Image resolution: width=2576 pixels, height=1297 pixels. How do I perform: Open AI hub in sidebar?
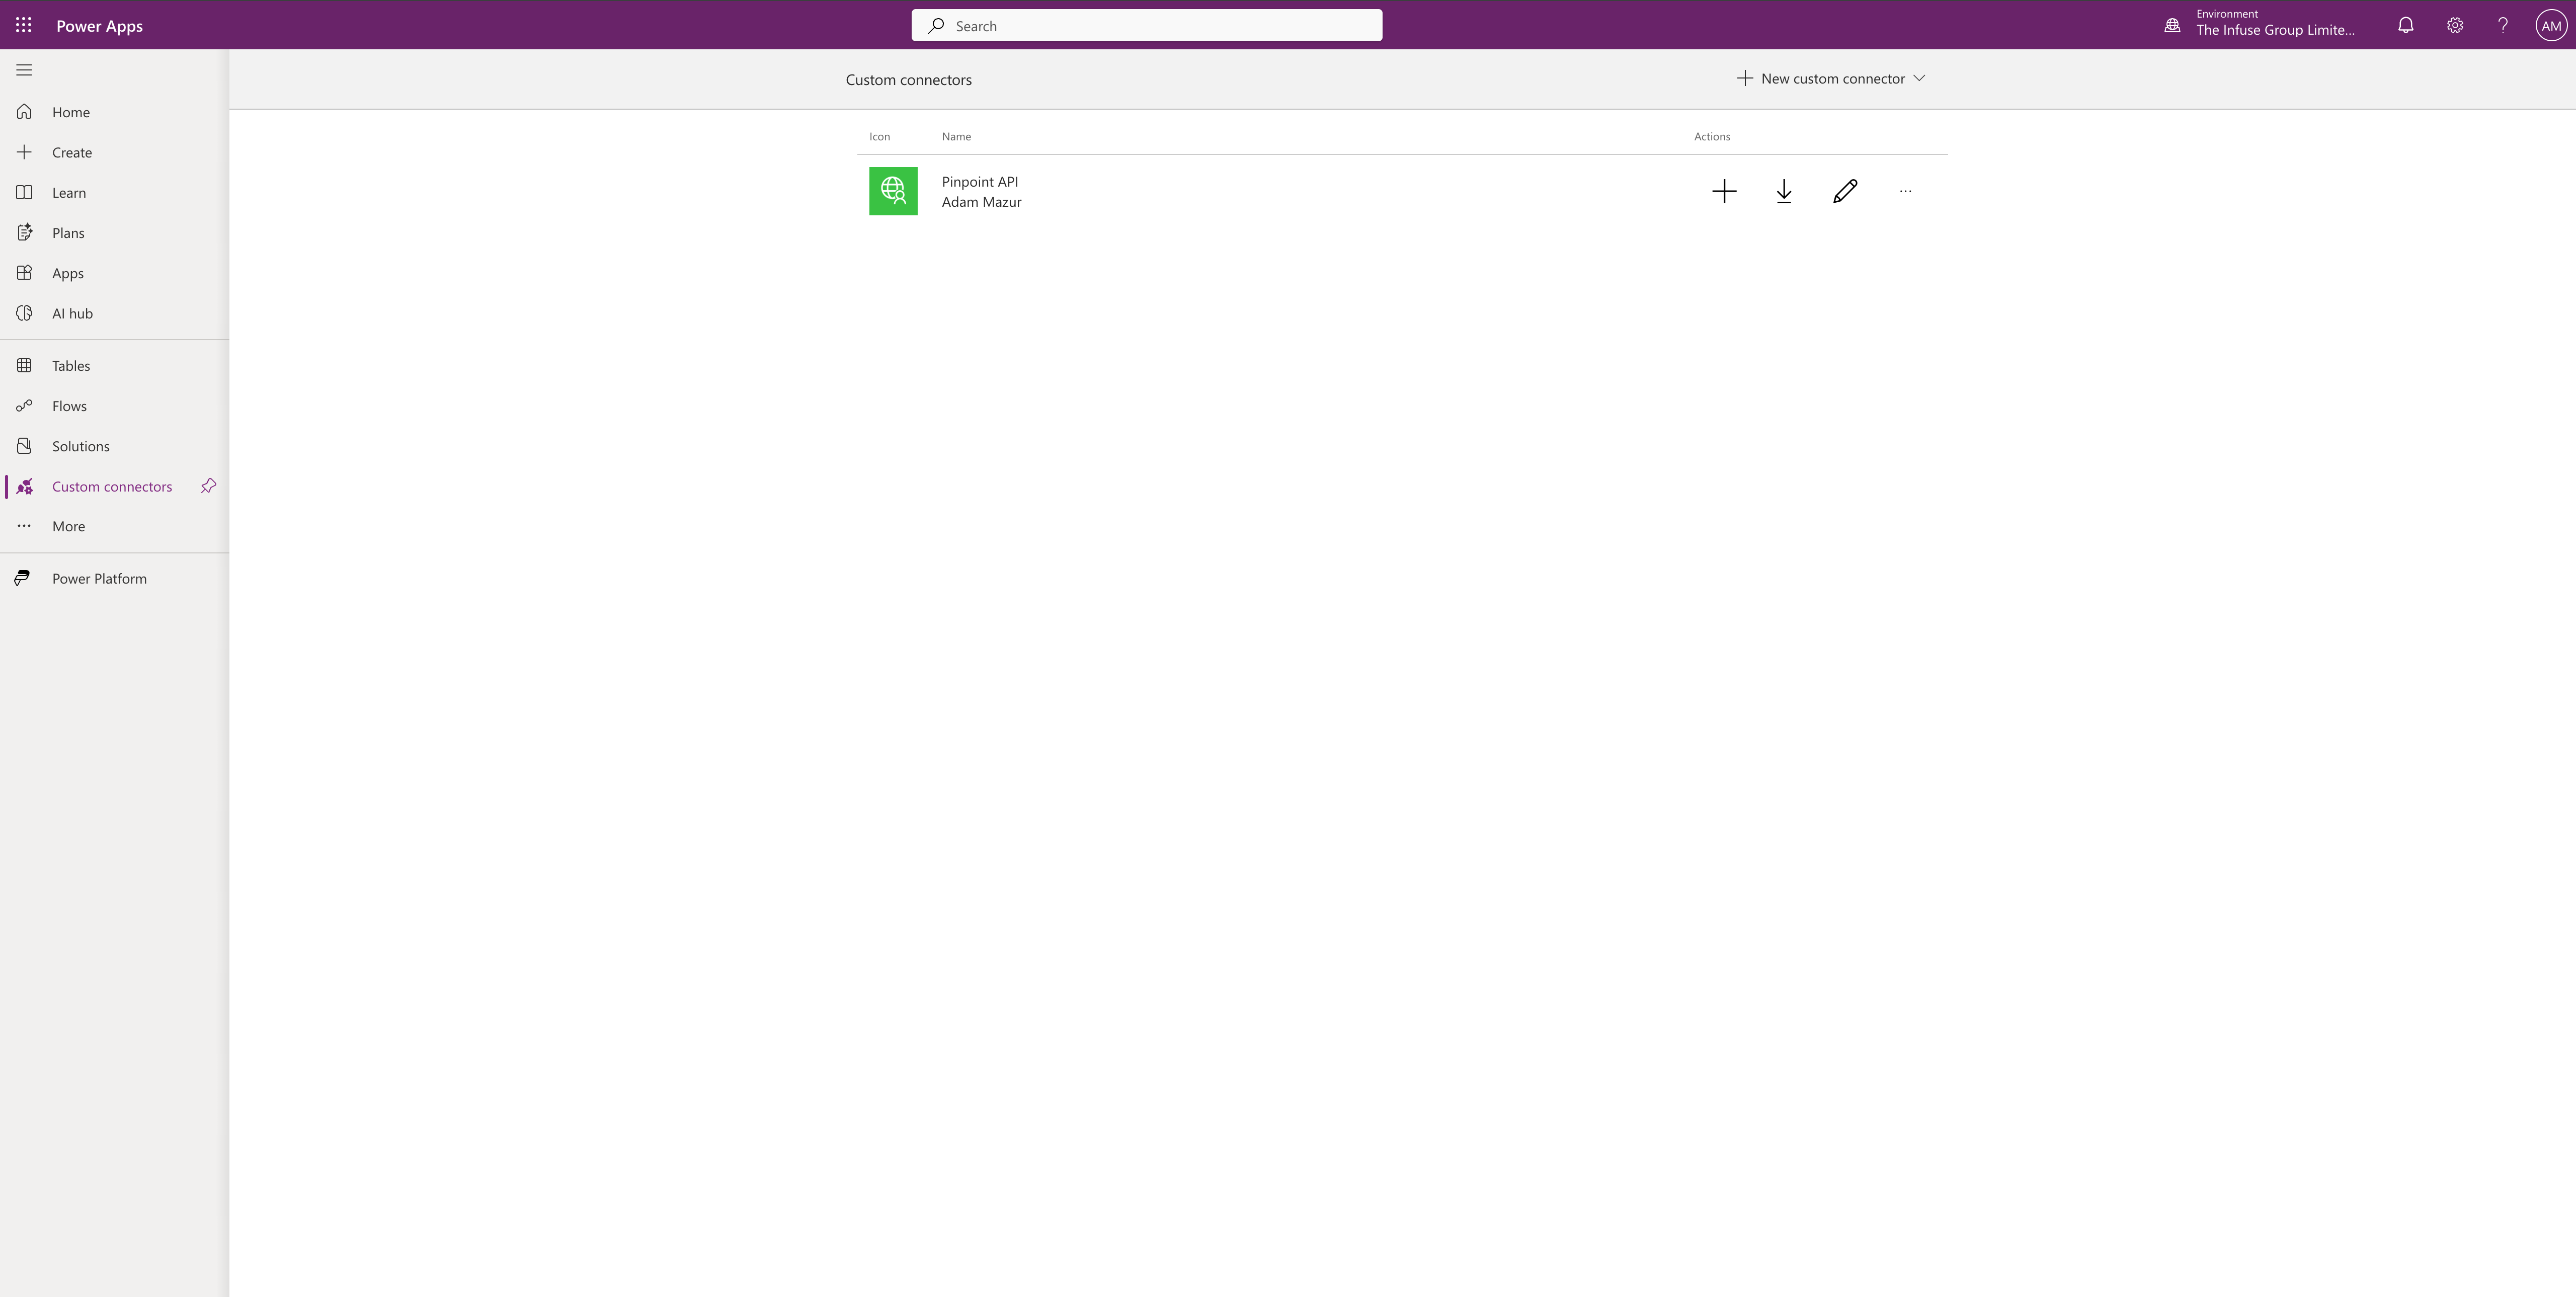click(x=114, y=313)
